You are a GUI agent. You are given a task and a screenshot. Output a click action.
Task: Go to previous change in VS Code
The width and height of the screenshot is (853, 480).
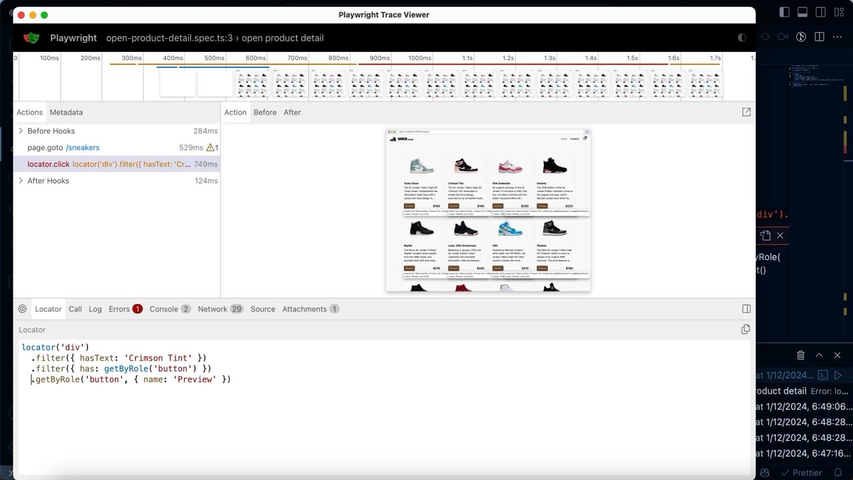[x=765, y=37]
